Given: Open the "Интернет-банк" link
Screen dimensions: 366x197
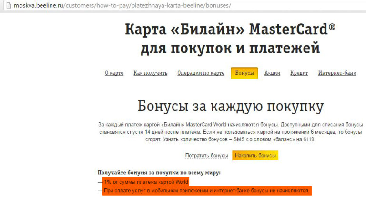Looking at the screenshot, I should coord(337,73).
